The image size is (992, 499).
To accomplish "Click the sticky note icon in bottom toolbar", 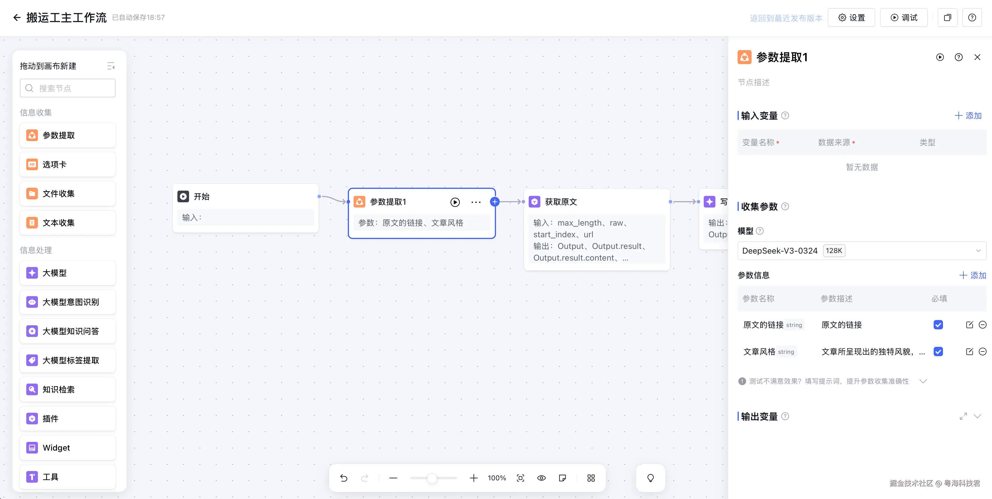I will [x=562, y=478].
